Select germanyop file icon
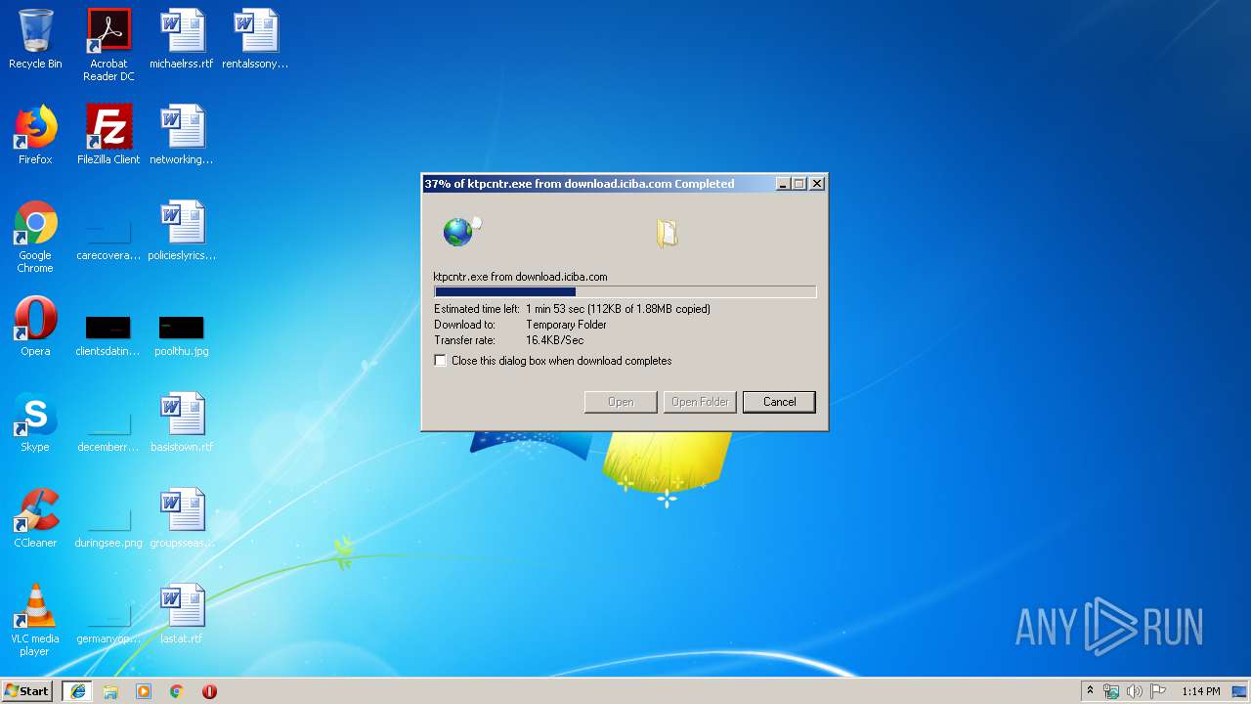1251x704 pixels. [x=108, y=622]
